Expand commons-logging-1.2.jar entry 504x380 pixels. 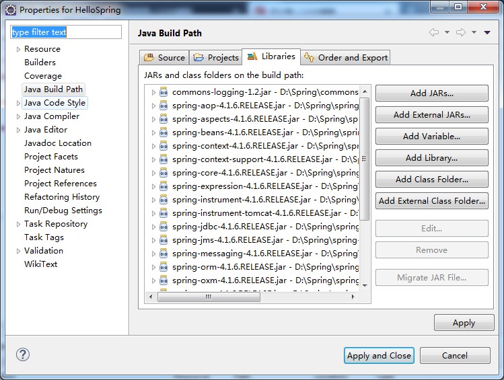[153, 93]
